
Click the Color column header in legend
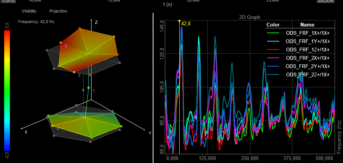273,25
